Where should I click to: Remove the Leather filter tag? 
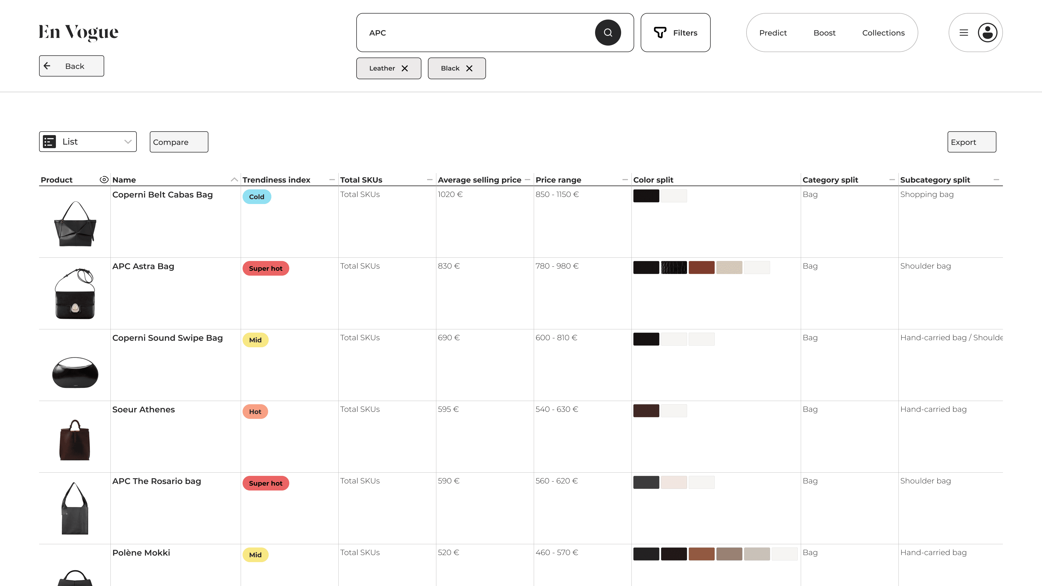[x=405, y=68]
